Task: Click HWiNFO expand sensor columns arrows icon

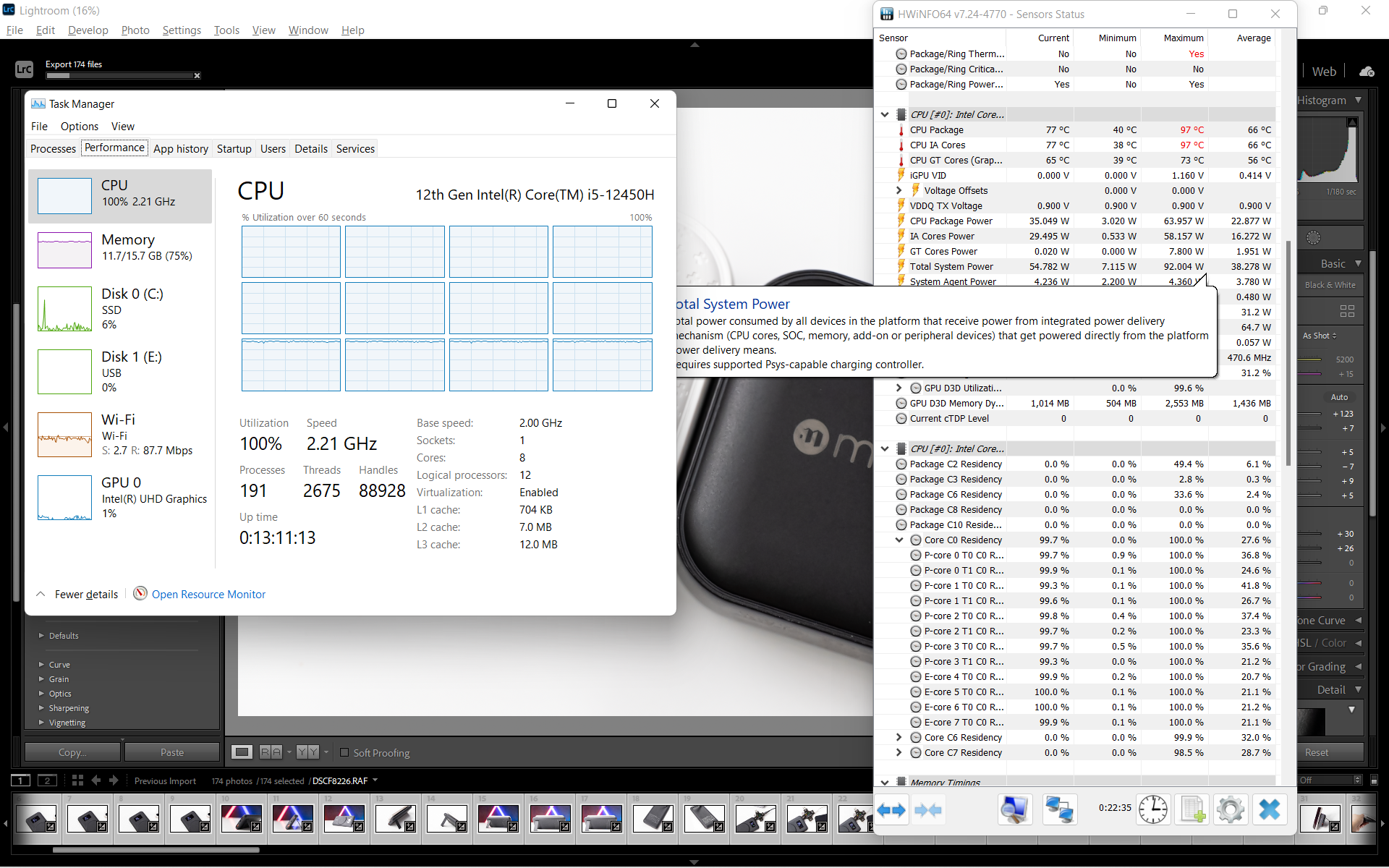Action: 891,809
